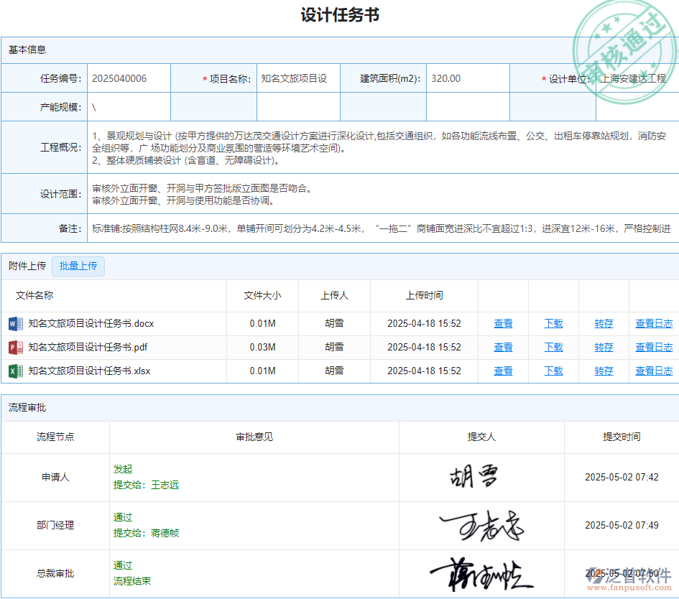Click 下载 for the pdf attachment
The height and width of the screenshot is (599, 679).
coord(553,347)
